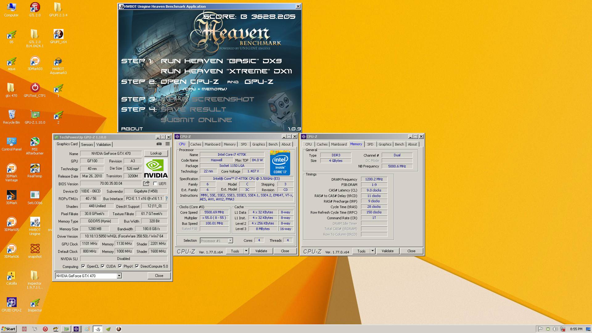The height and width of the screenshot is (333, 592).
Task: Open Graphics tab in right CPU-Z window
Action: click(x=385, y=144)
